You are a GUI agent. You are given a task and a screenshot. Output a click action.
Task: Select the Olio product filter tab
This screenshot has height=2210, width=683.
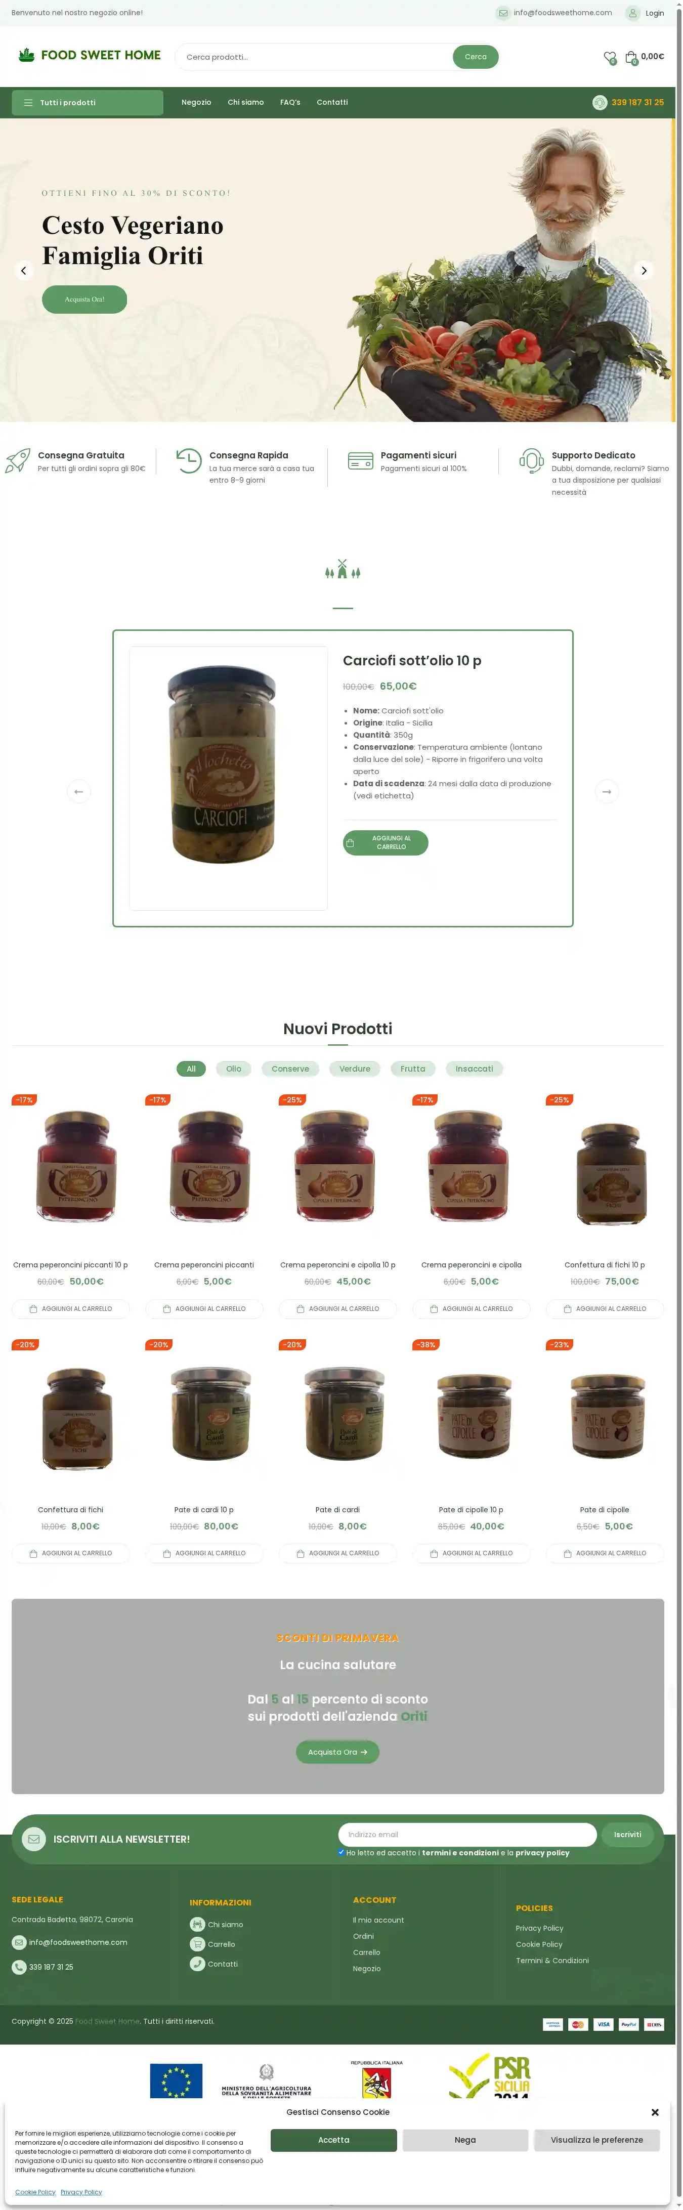click(x=233, y=1069)
